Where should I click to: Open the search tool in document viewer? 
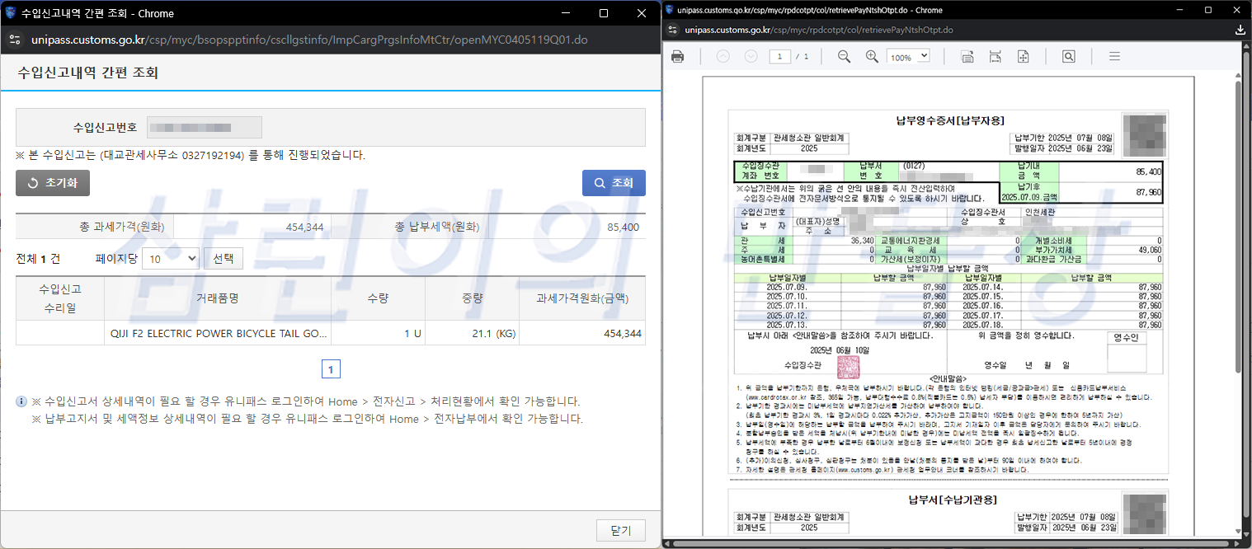tap(1068, 57)
